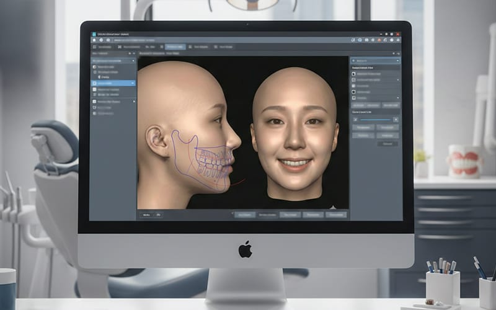
Task: Click the dimmed last row in the left sidebar
Action: tap(103, 113)
